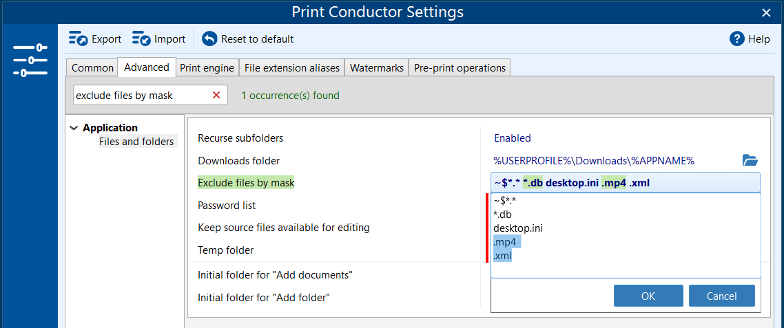Image resolution: width=784 pixels, height=328 pixels.
Task: Open Help via the question mark icon
Action: tap(736, 39)
